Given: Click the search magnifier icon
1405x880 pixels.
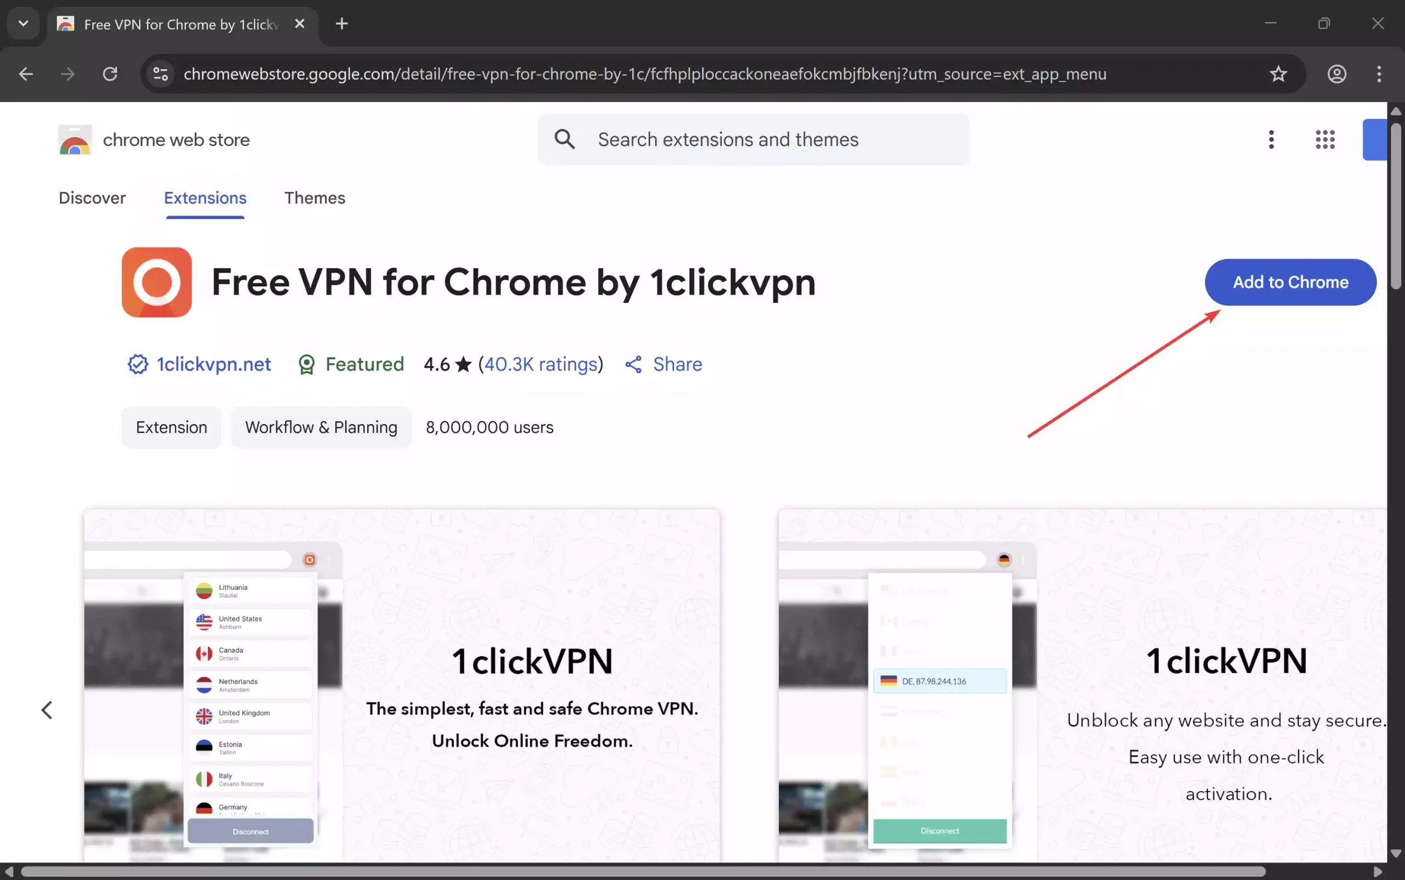Looking at the screenshot, I should (564, 140).
